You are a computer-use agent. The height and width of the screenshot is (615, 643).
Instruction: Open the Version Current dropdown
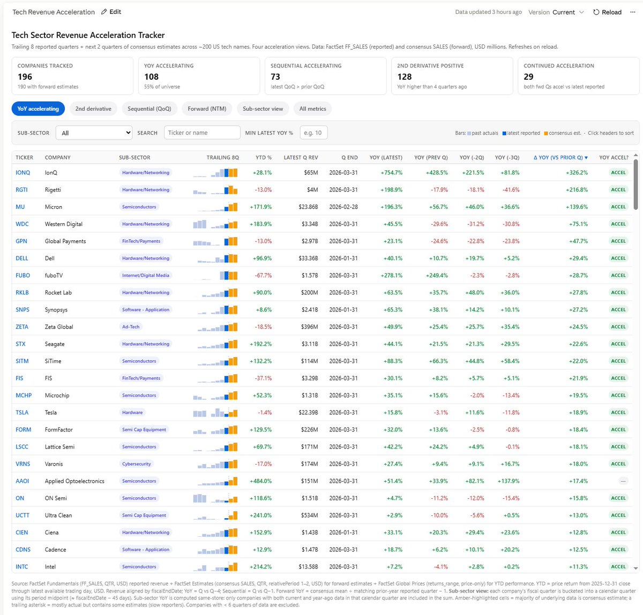tap(556, 12)
